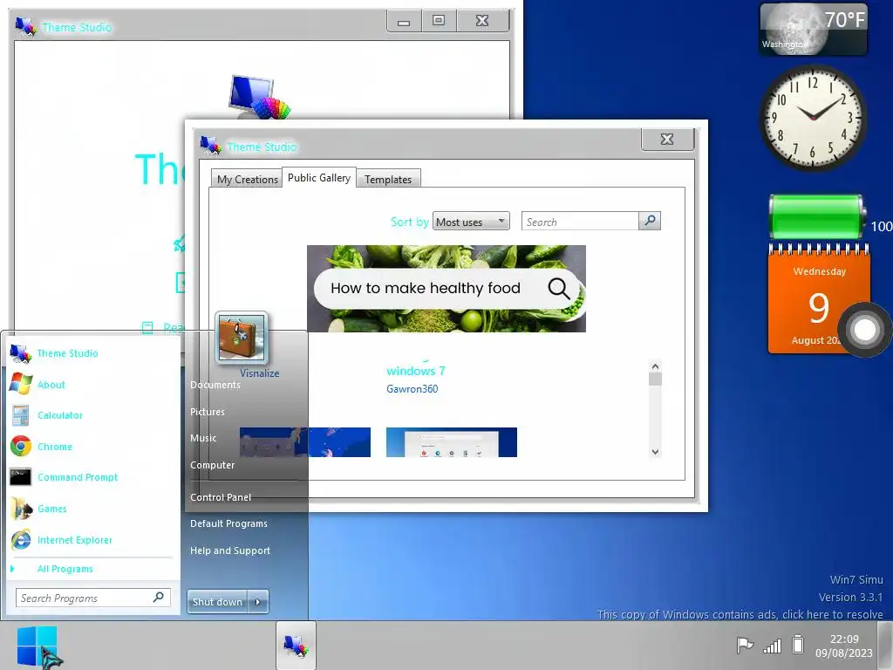The width and height of the screenshot is (893, 670).
Task: Click the ads notice to resolve
Action: [x=740, y=614]
